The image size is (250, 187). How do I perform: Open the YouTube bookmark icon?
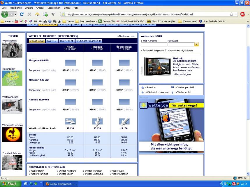[x=16, y=21]
